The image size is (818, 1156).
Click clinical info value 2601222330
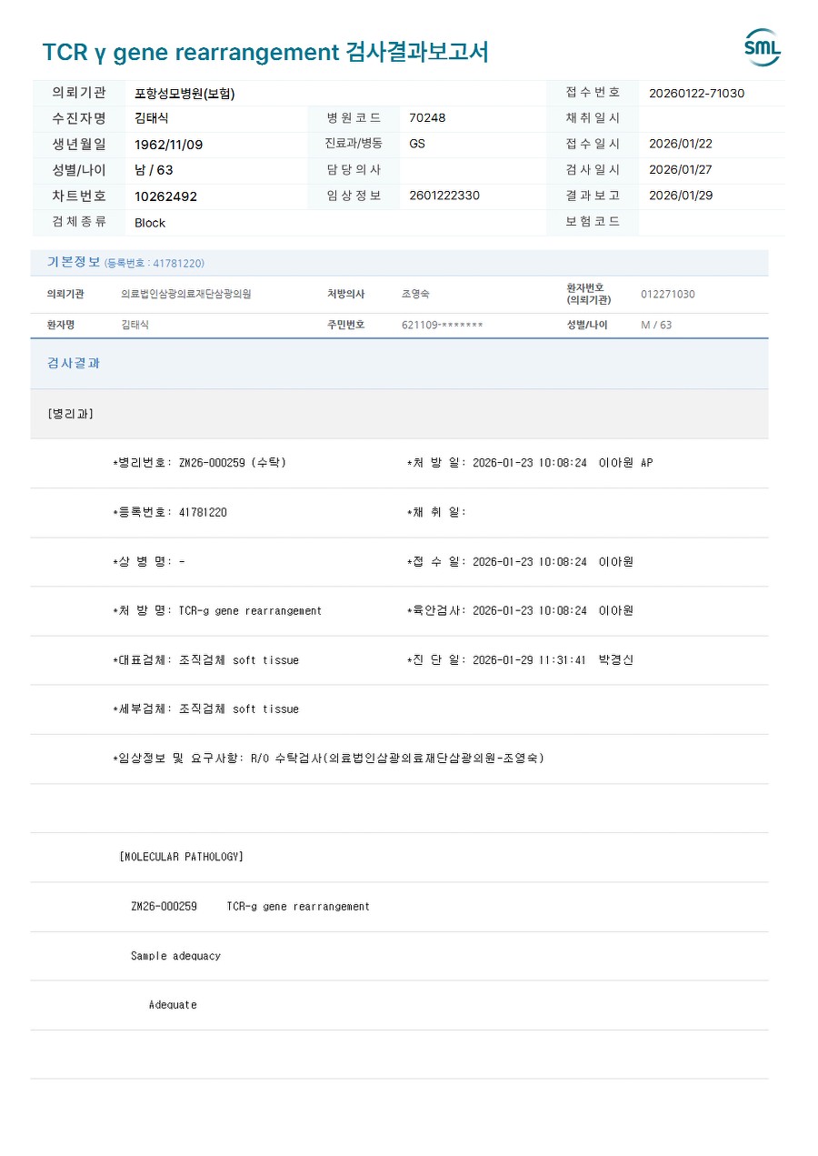pyautogui.click(x=444, y=196)
